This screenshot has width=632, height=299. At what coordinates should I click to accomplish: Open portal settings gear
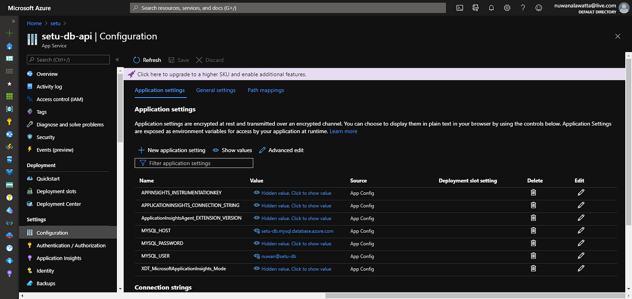click(x=507, y=8)
